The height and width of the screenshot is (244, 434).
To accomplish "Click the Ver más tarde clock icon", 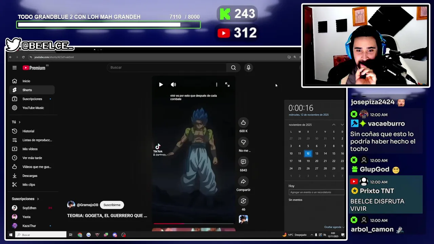I will click(15, 158).
